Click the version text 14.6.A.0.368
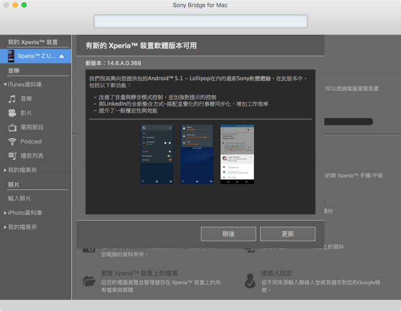Viewport: 401px width, 311px height. (124, 63)
